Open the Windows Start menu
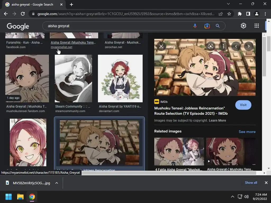The image size is (271, 203). (8, 197)
